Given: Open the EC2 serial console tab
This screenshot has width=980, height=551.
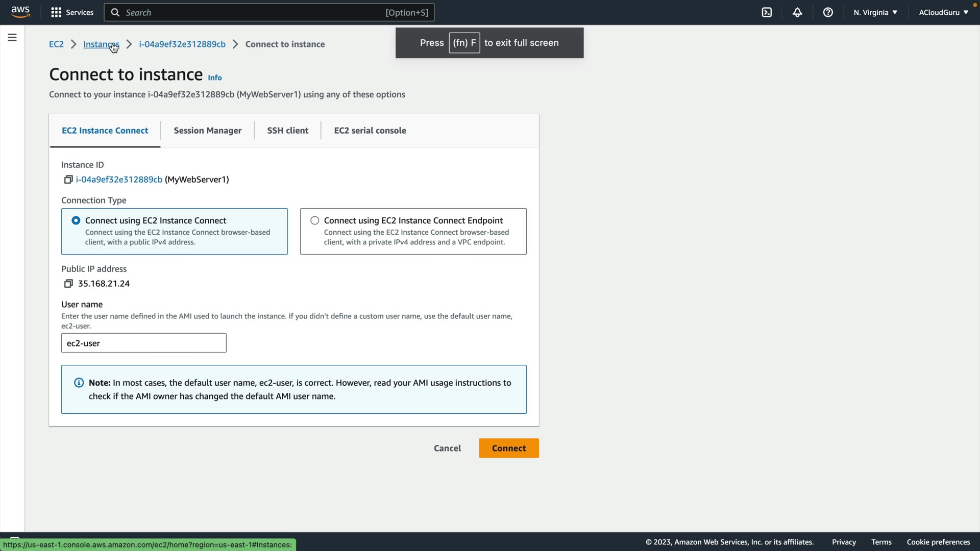Looking at the screenshot, I should 370,131.
